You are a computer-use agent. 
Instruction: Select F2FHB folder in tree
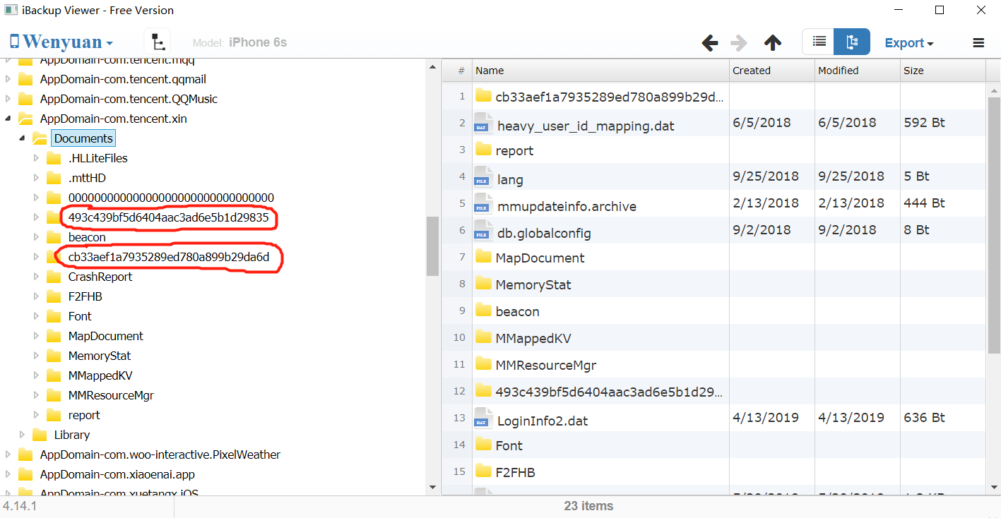tap(85, 296)
